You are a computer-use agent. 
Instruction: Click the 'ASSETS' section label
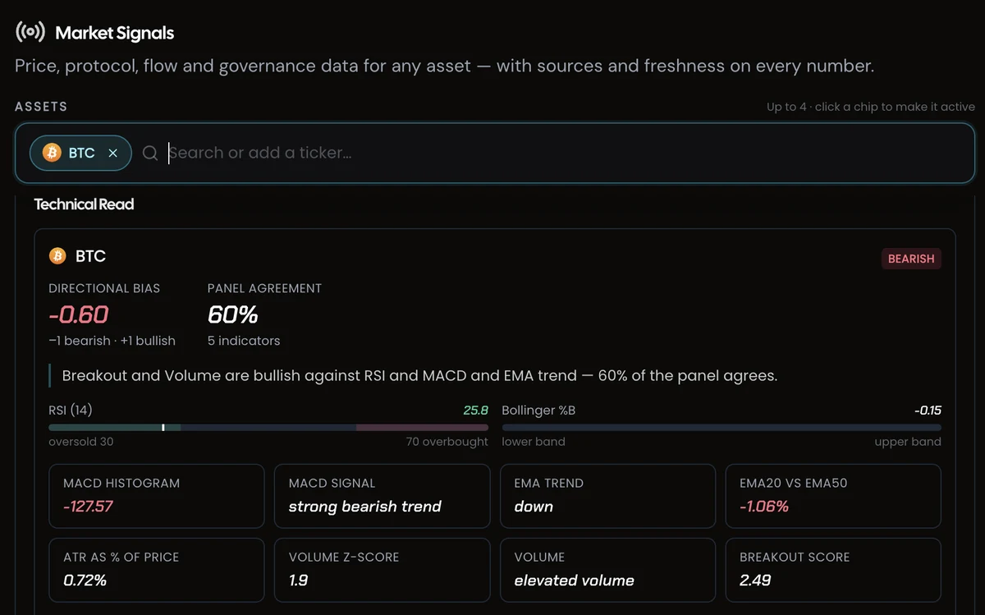click(x=41, y=107)
